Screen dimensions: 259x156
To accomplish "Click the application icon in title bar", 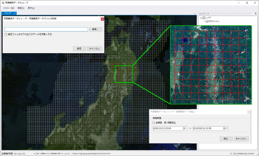I will click(x=3, y=3).
